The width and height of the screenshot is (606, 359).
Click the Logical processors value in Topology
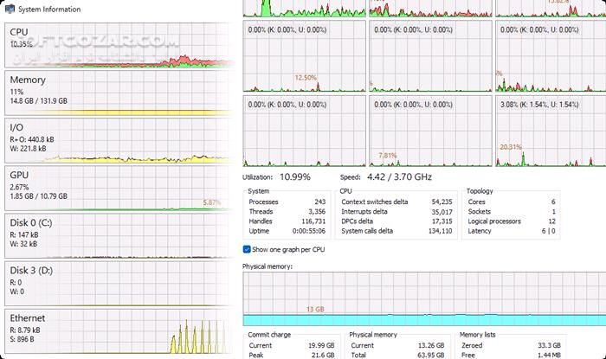pos(579,221)
